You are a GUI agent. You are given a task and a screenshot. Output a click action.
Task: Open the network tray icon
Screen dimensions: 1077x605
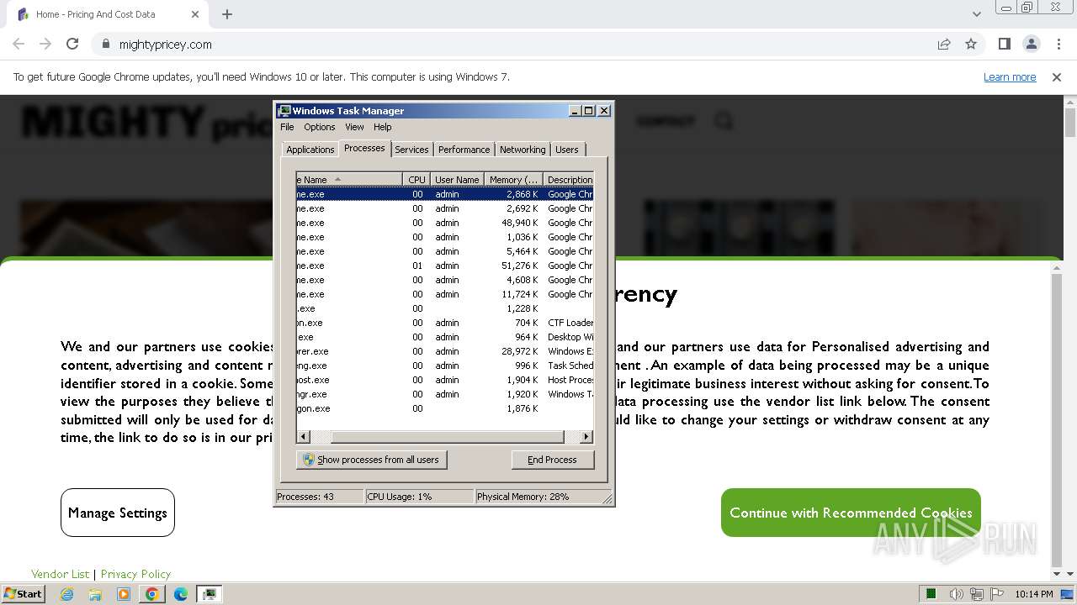click(977, 594)
